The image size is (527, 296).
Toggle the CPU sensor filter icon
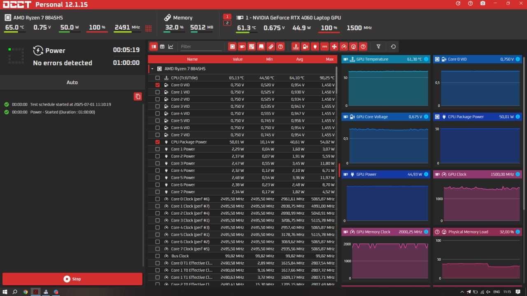[232, 46]
